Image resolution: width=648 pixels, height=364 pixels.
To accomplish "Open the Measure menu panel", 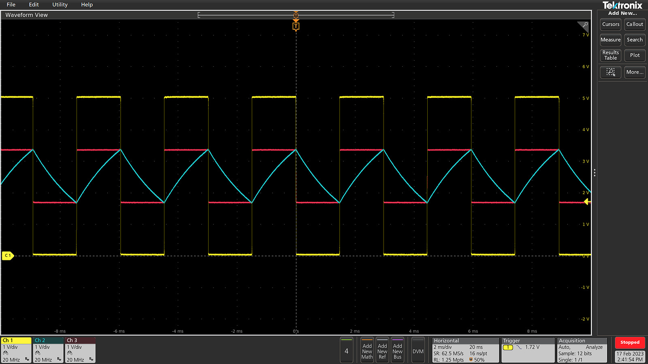I will tap(610, 40).
